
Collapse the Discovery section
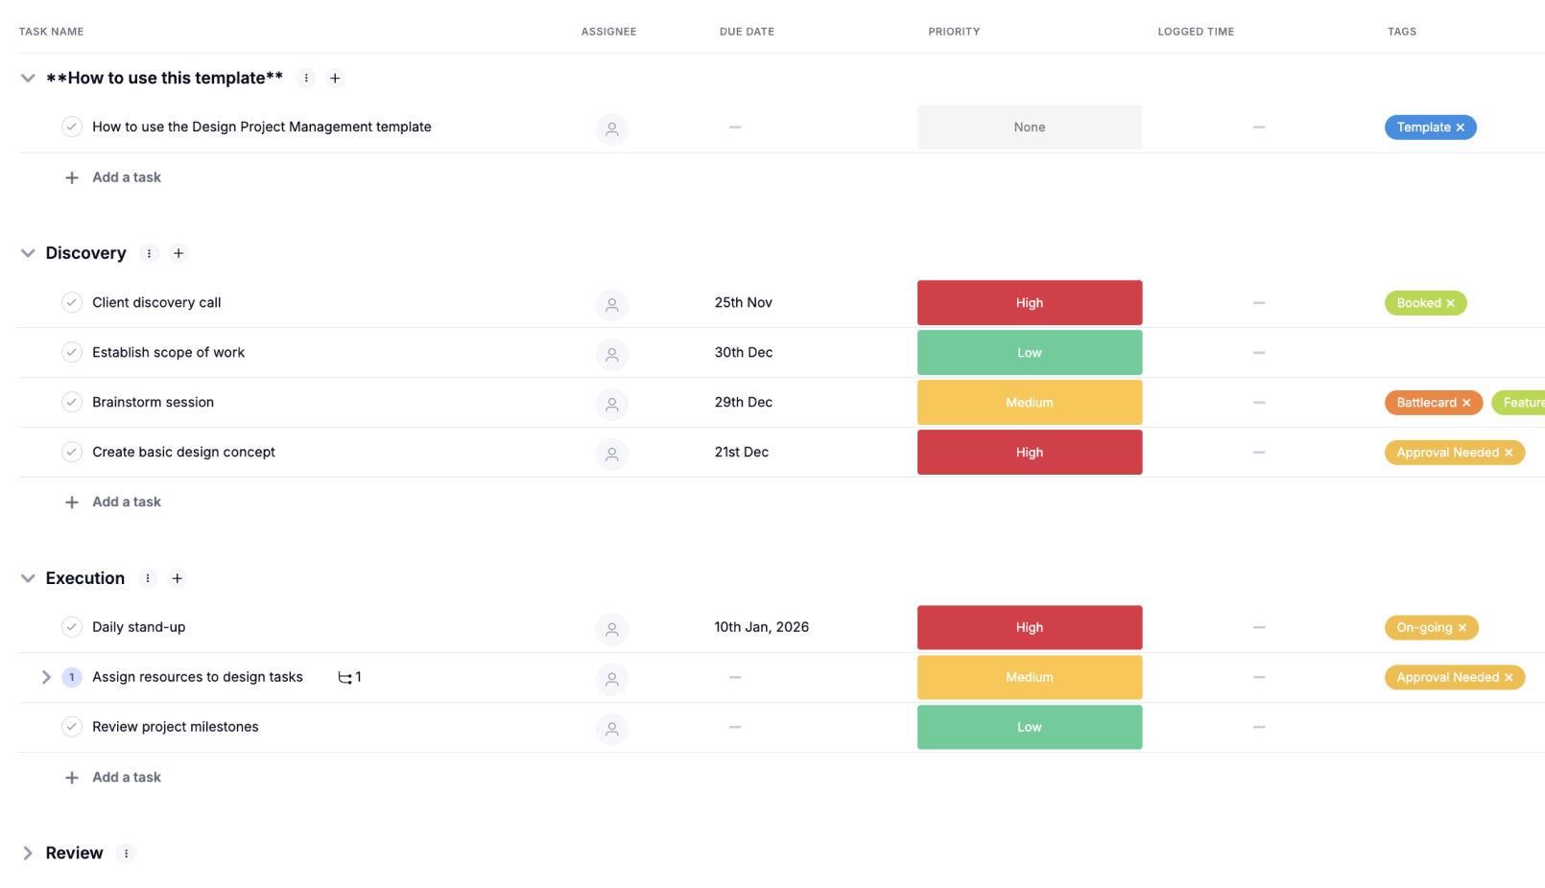(x=28, y=253)
